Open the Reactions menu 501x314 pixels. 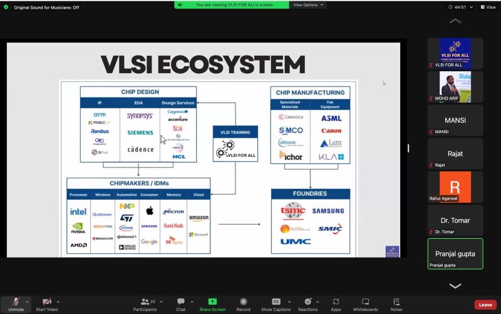click(x=307, y=305)
